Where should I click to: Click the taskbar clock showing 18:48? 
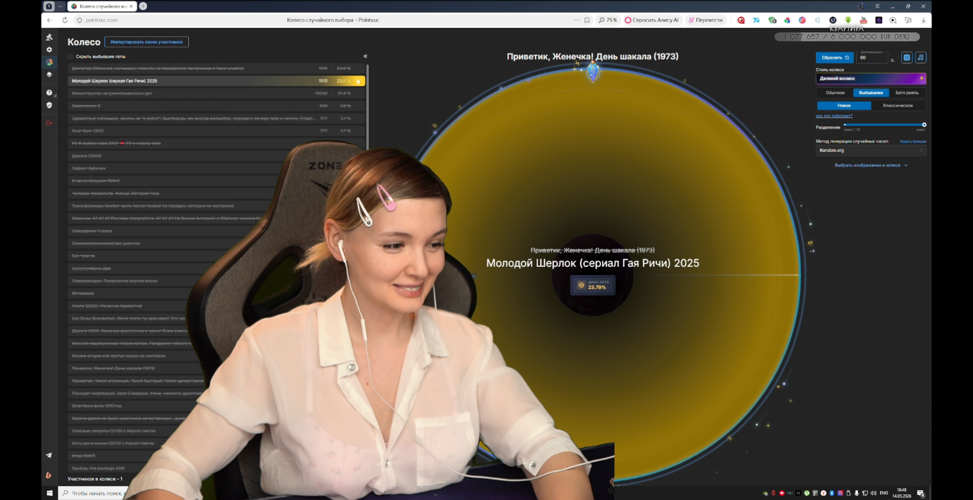pyautogui.click(x=902, y=493)
